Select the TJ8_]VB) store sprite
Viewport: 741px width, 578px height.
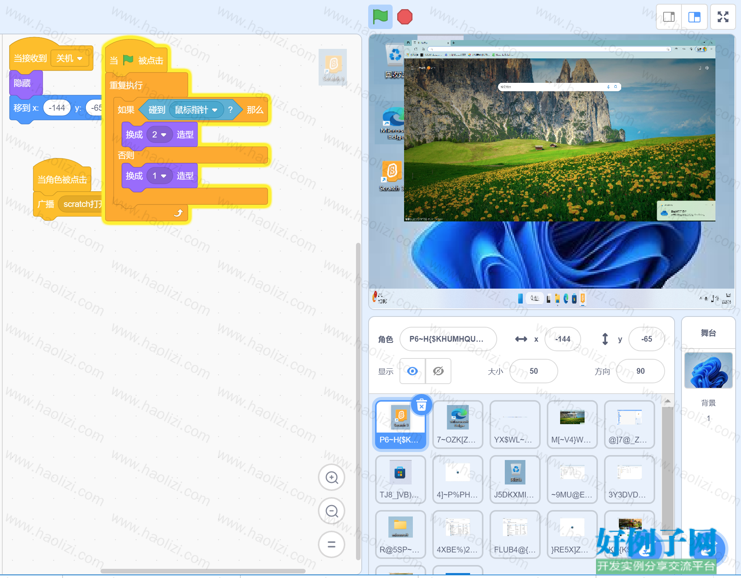point(400,479)
